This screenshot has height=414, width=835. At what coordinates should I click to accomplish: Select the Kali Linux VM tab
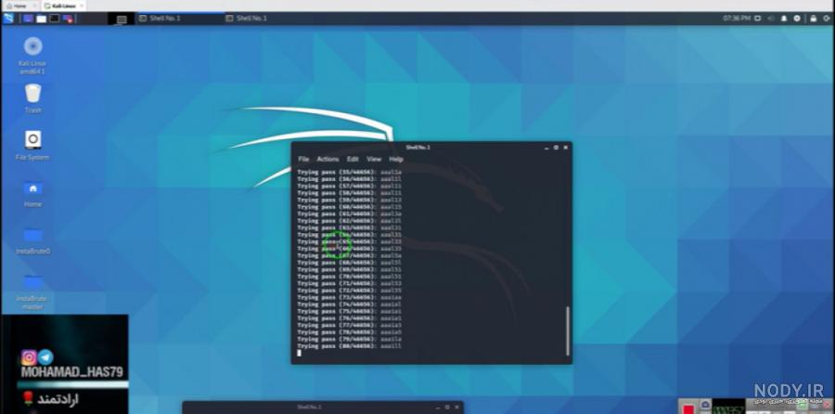click(63, 6)
